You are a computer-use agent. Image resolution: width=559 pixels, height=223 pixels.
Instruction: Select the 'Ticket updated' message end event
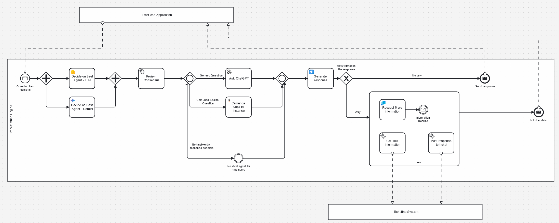(539, 112)
